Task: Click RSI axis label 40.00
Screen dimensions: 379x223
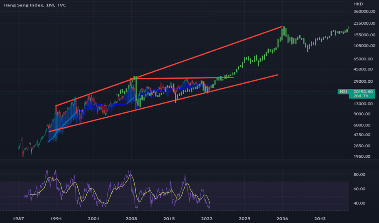Action: (359, 203)
